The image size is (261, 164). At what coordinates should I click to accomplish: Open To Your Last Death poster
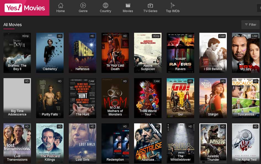tap(115, 53)
